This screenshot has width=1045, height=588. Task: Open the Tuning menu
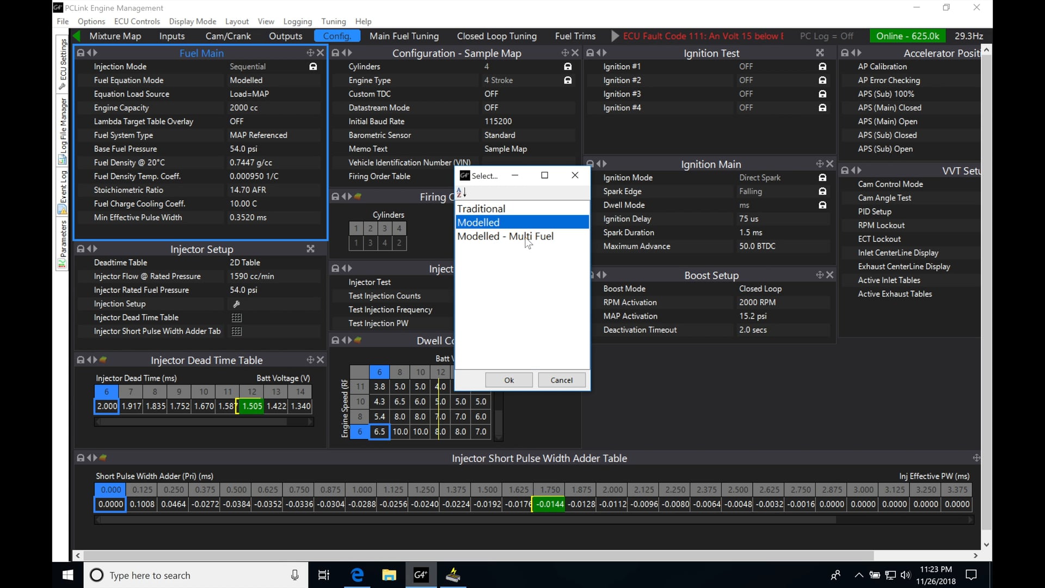(x=333, y=21)
